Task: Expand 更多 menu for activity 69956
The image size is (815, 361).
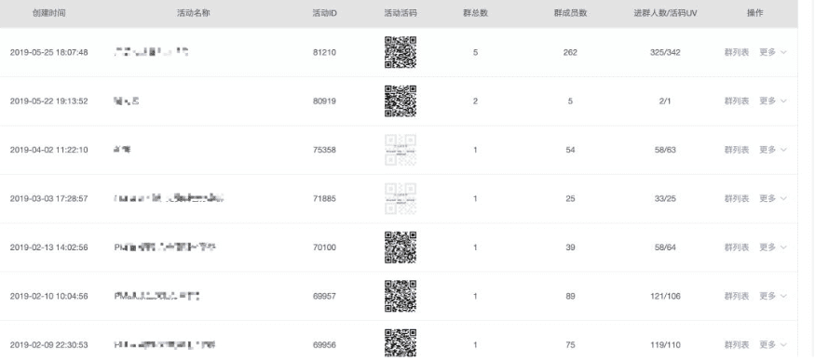Action: coord(772,345)
